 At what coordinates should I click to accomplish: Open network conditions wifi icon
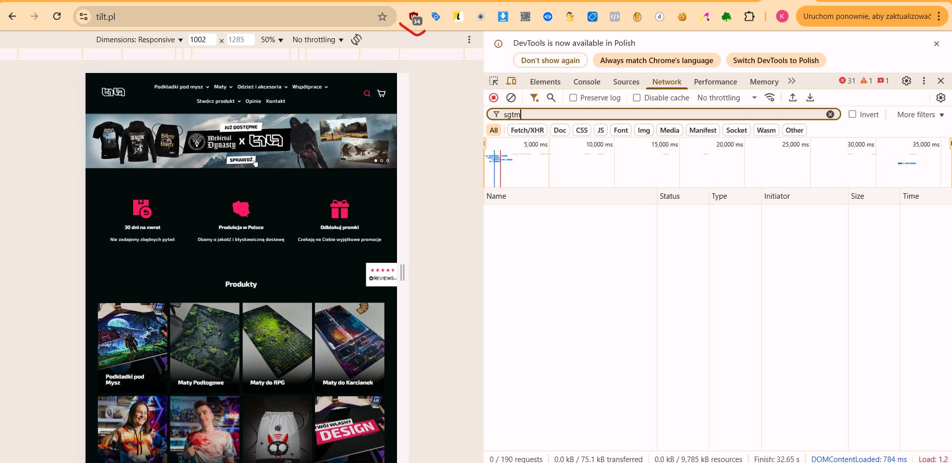pos(770,98)
